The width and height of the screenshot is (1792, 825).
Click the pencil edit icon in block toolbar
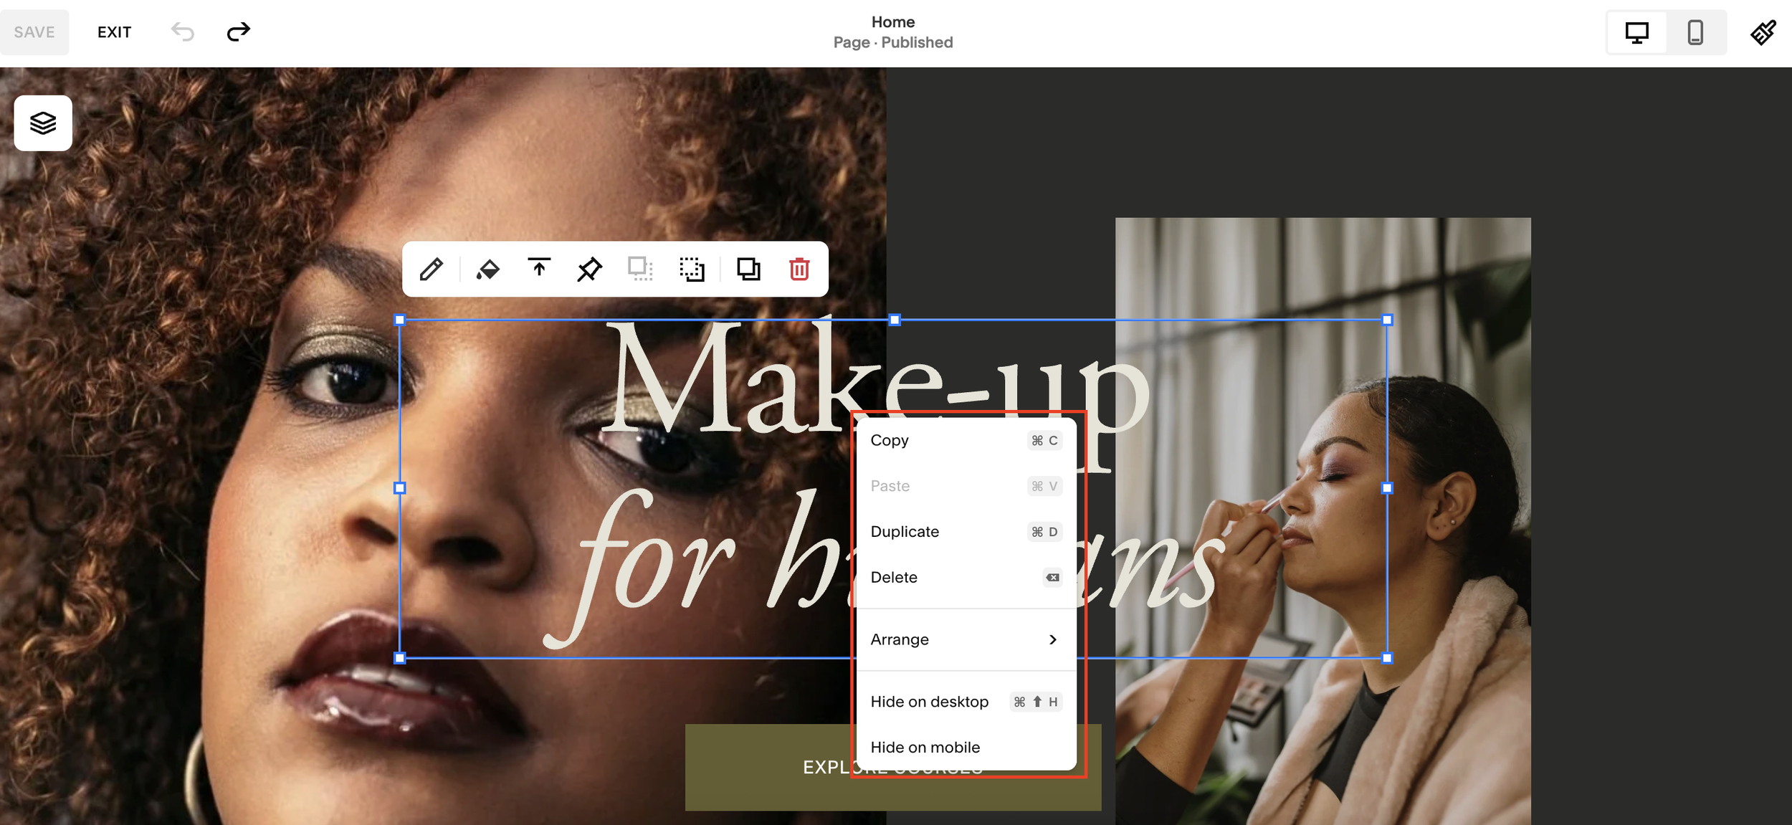(432, 270)
